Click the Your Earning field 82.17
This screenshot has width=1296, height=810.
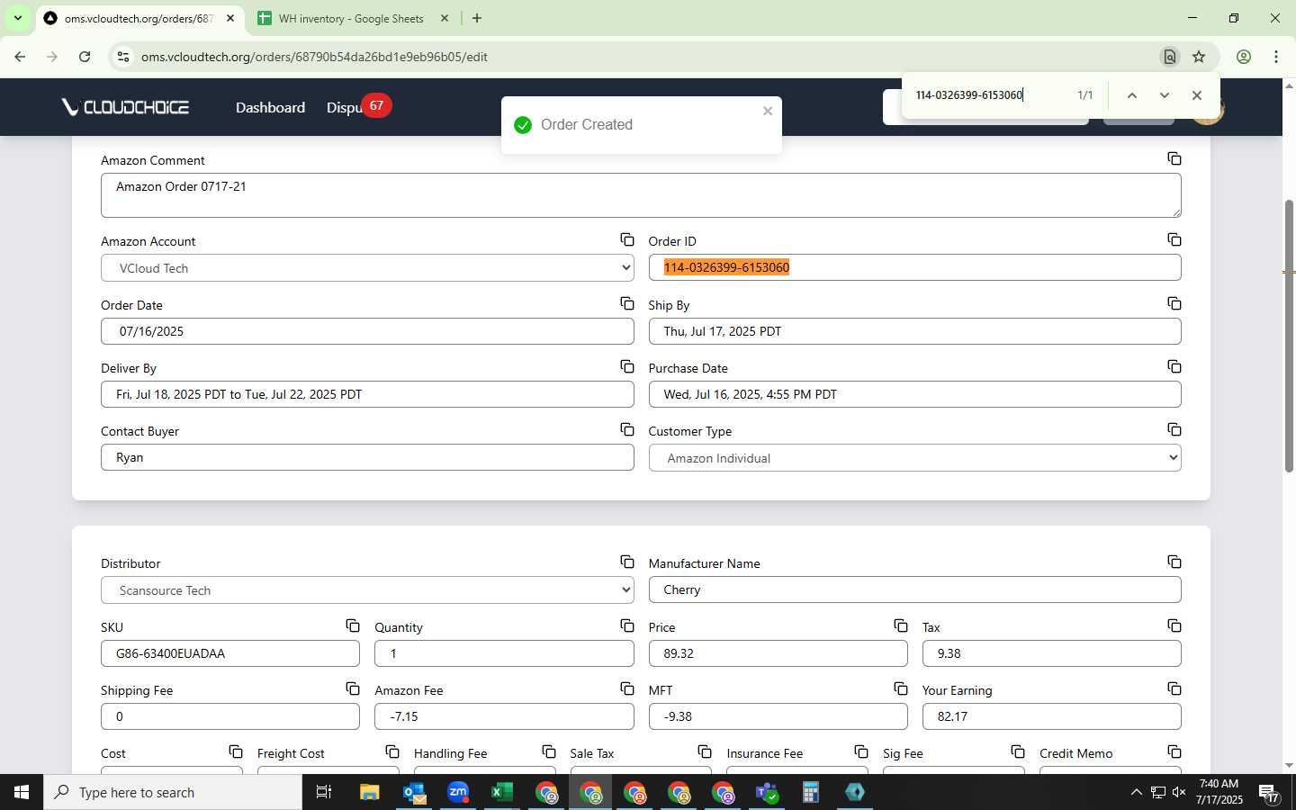tap(1051, 716)
